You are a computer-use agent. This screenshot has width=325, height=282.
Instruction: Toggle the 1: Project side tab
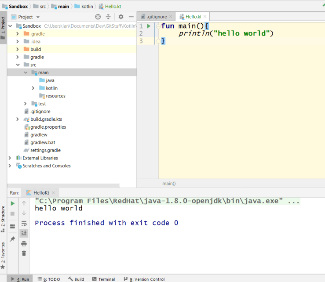click(3, 28)
